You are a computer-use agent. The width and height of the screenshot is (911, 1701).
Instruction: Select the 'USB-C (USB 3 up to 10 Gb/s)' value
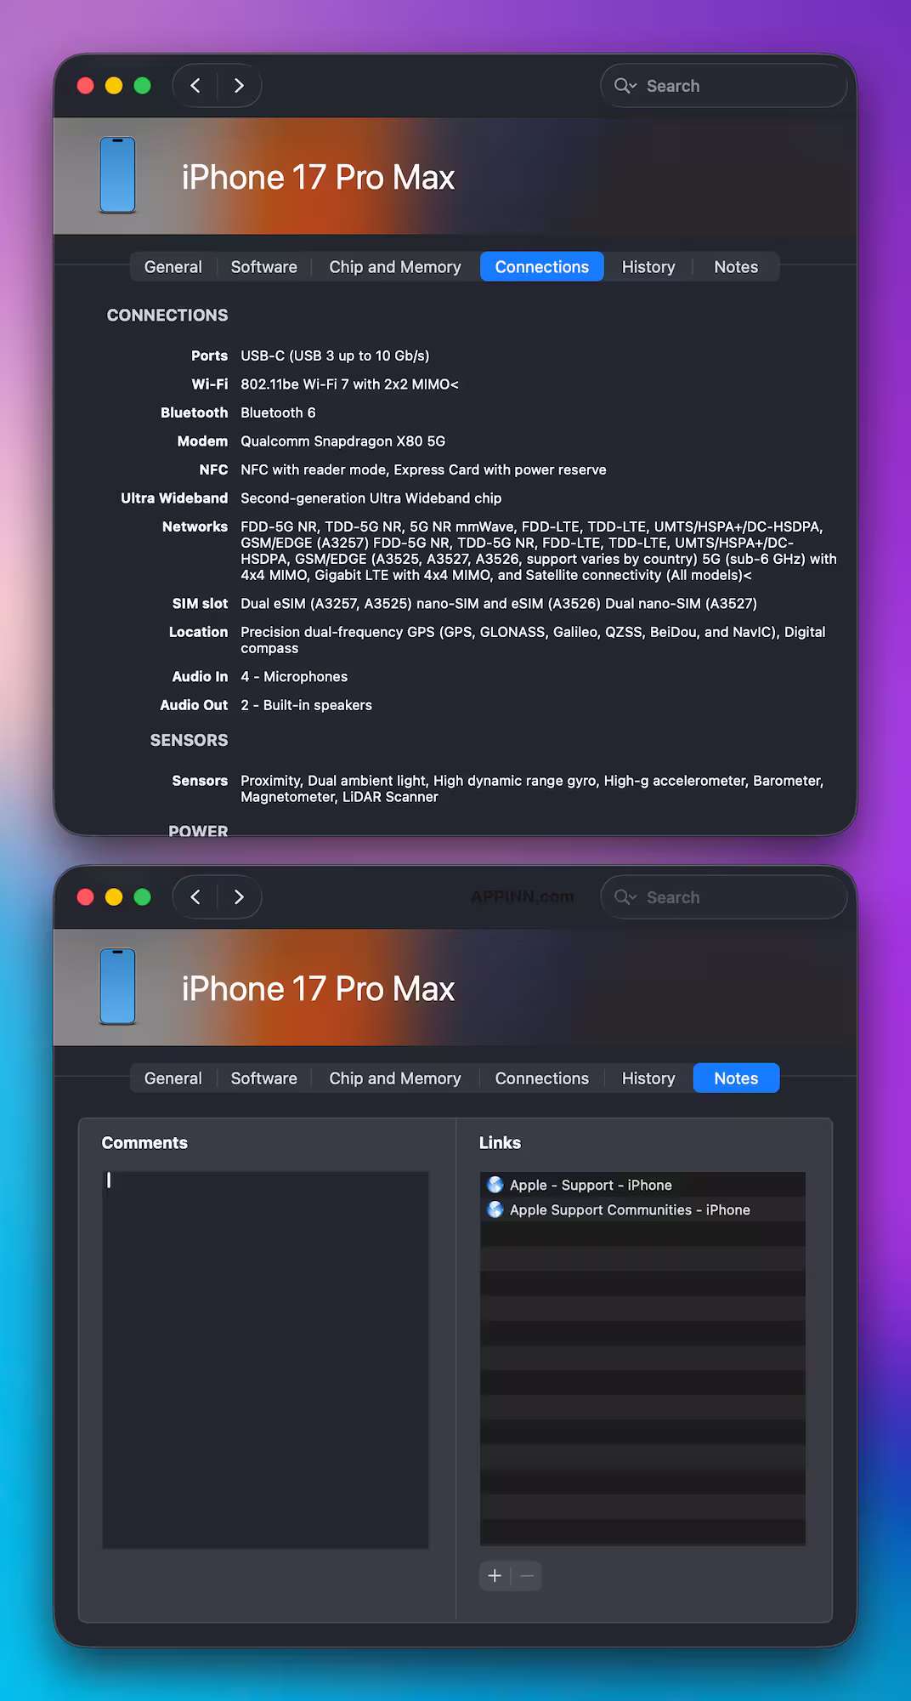[x=335, y=356]
